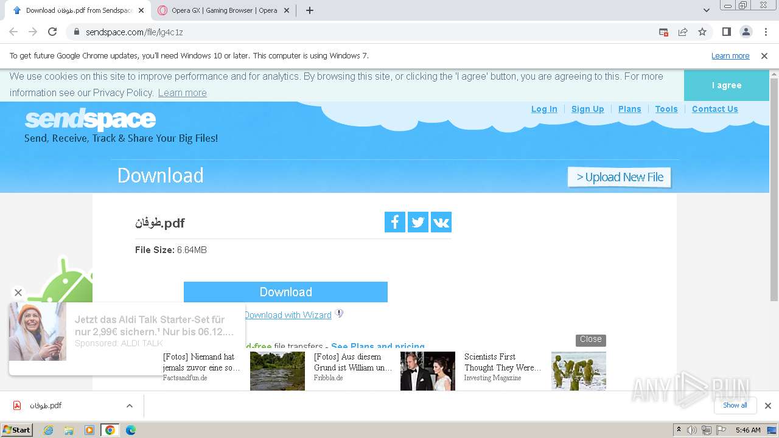Click the page vertical scrollbar

point(774,190)
